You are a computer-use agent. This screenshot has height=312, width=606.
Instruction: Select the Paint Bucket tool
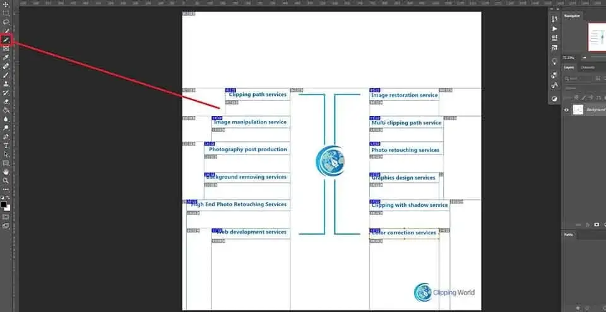coord(6,110)
